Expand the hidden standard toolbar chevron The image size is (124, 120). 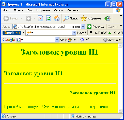coord(121,15)
